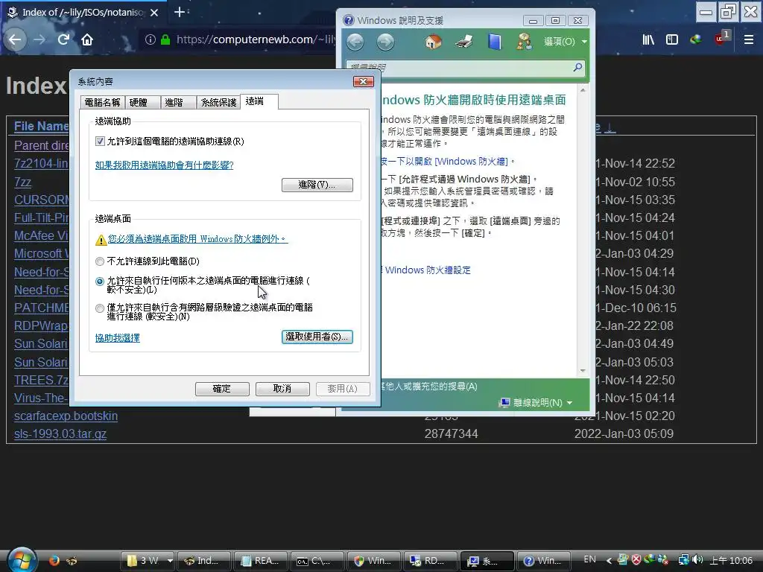763x572 pixels.
Task: Show hidden tray icons arrow
Action: [x=608, y=560]
